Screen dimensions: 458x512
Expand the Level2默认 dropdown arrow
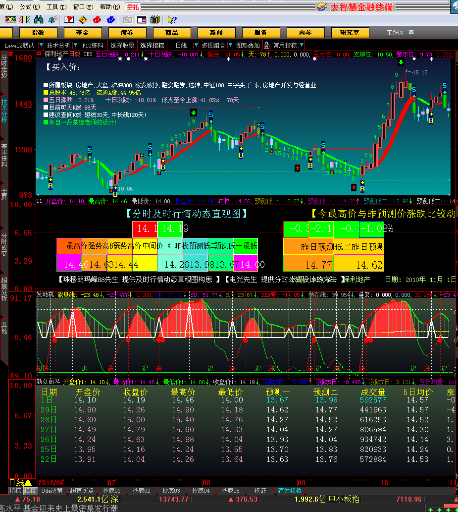[x=41, y=45]
